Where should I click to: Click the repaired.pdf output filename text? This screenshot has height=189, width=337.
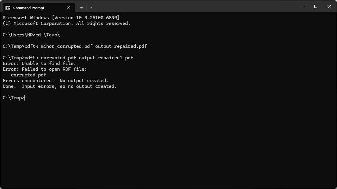point(130,46)
